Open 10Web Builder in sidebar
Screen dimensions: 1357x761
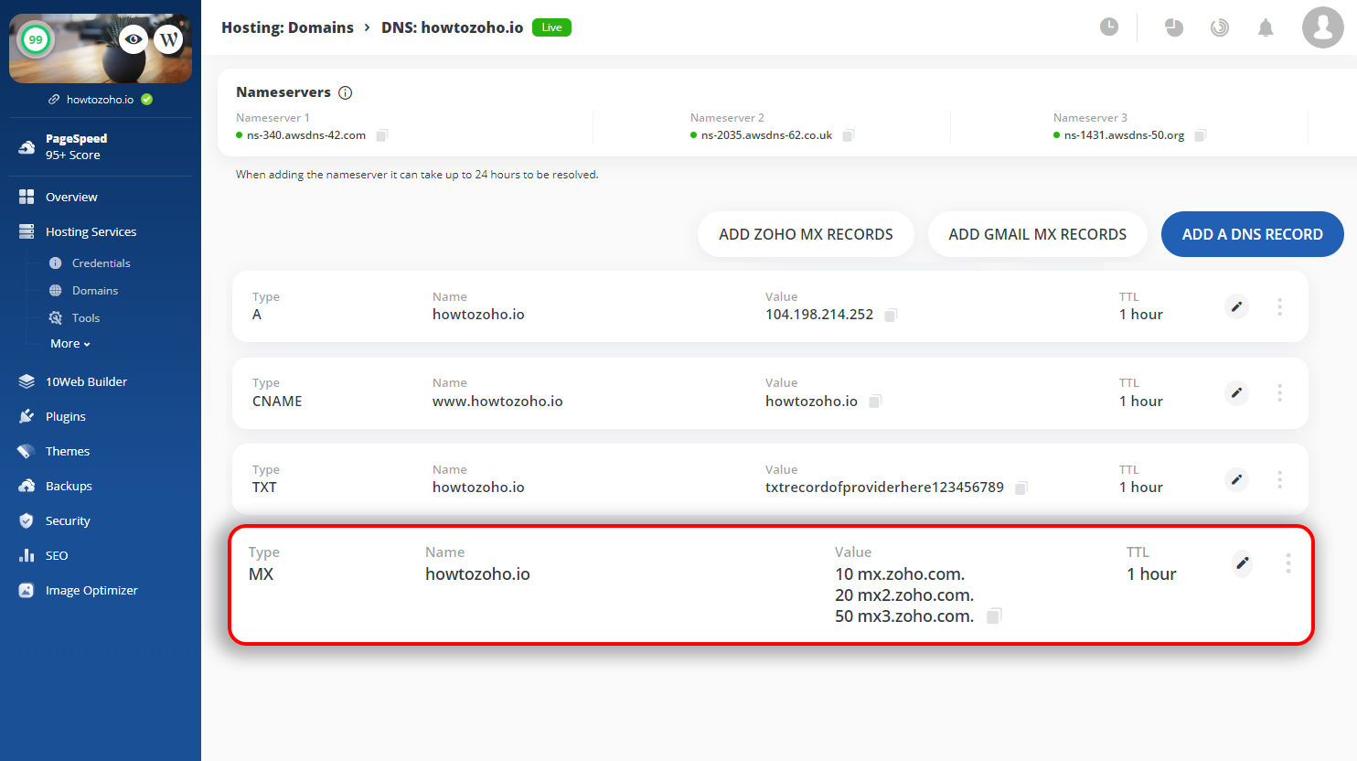[86, 381]
